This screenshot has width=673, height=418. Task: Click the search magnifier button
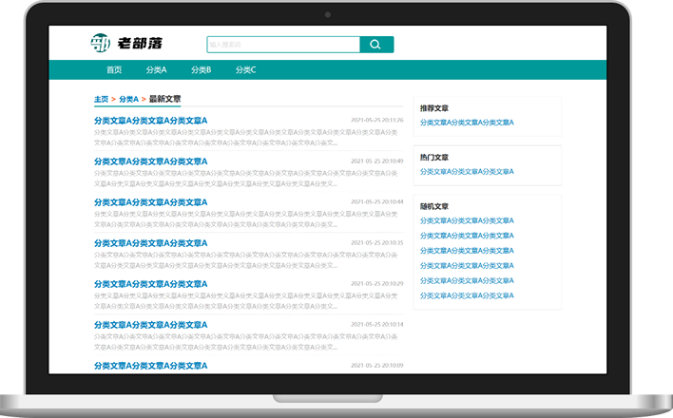[376, 45]
